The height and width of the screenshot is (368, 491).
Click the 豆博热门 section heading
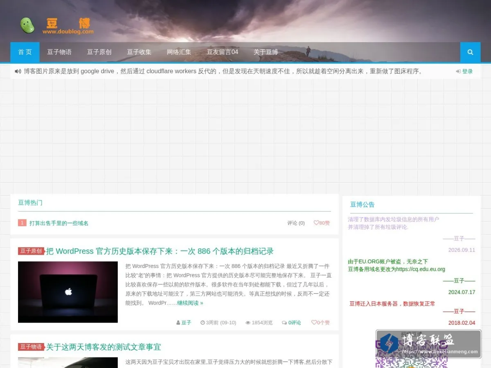point(30,203)
